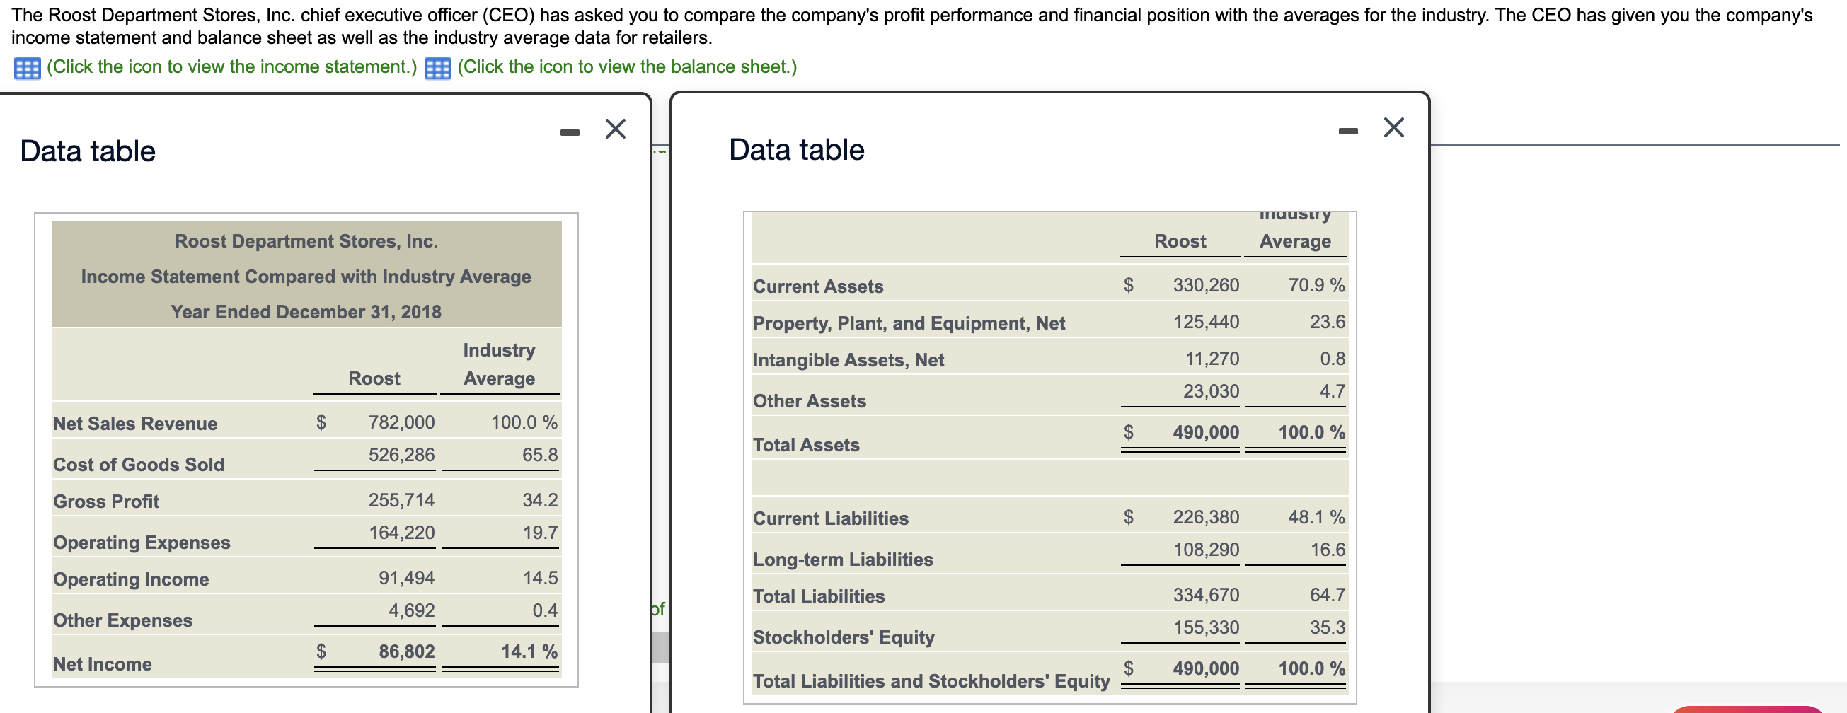The image size is (1847, 713).
Task: Open the balance sheet table icon
Action: [437, 68]
